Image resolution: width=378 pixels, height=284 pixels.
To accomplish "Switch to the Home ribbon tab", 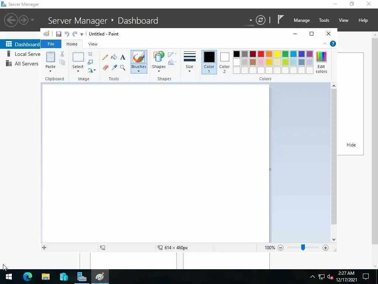I will coord(72,44).
